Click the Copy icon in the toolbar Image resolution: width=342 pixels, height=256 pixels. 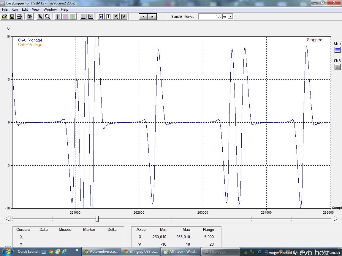pos(30,17)
